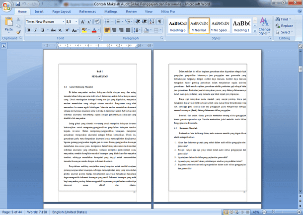Click Words: 7.158 status
Viewport: 303px width, 215px height.
tap(37, 212)
